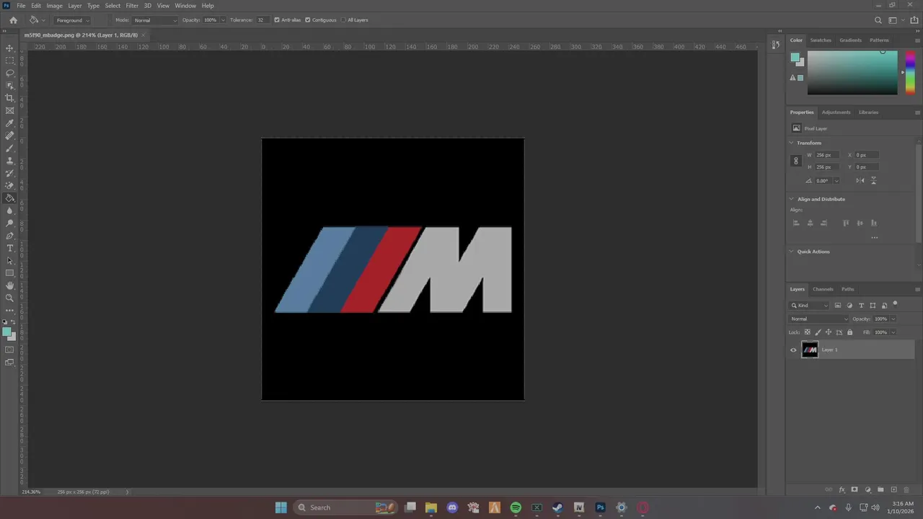Open the layer blend mode Normal dropdown
923x519 pixels.
(x=820, y=319)
